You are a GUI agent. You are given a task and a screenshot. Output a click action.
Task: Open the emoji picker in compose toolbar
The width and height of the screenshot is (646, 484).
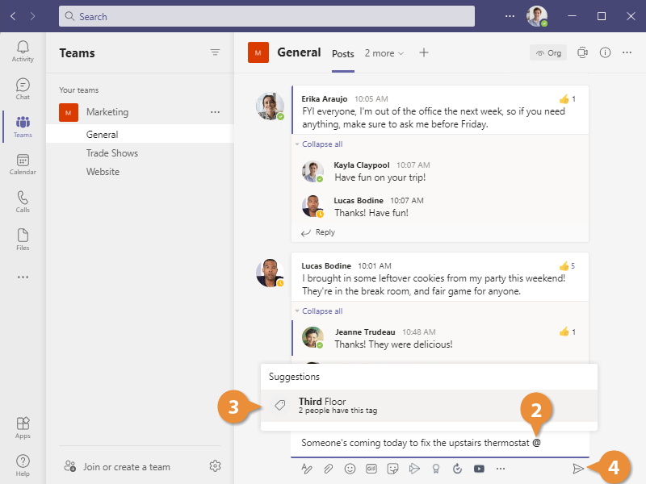350,469
